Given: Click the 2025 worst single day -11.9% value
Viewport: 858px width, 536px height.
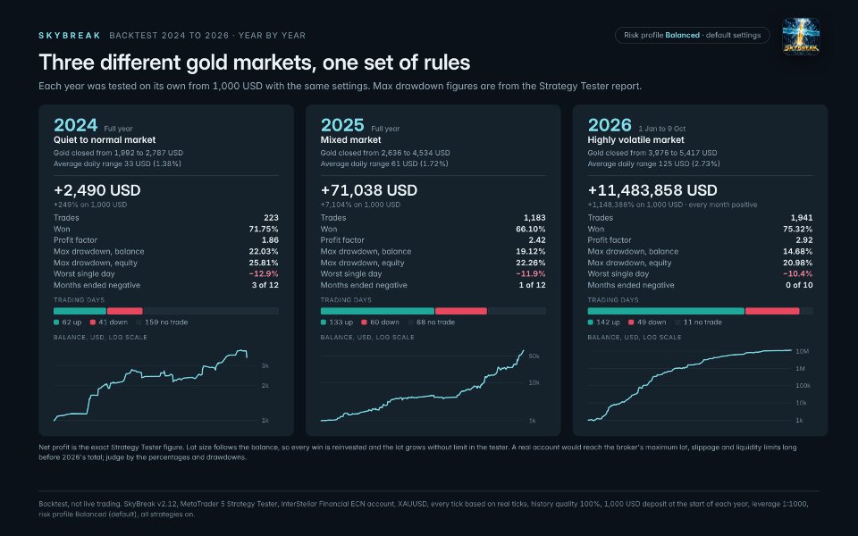Looking at the screenshot, I should point(531,273).
